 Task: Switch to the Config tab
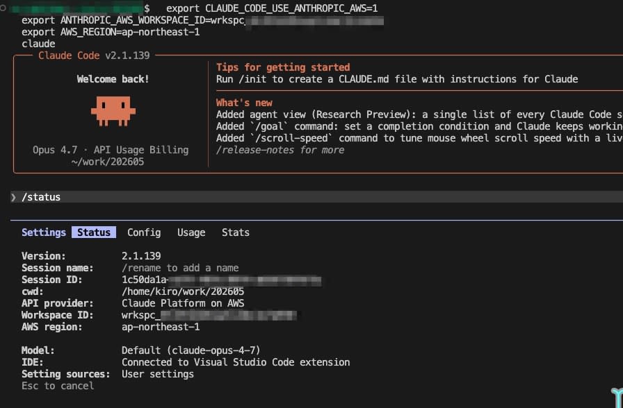(144, 232)
